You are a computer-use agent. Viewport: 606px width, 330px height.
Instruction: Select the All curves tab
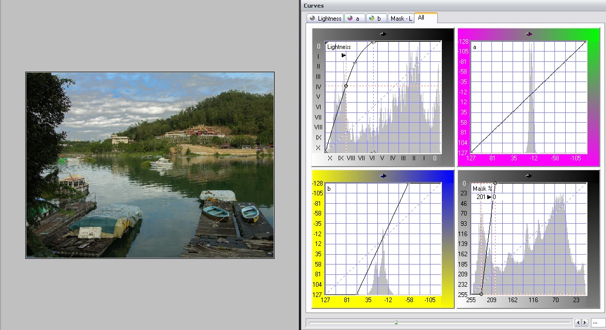point(425,18)
